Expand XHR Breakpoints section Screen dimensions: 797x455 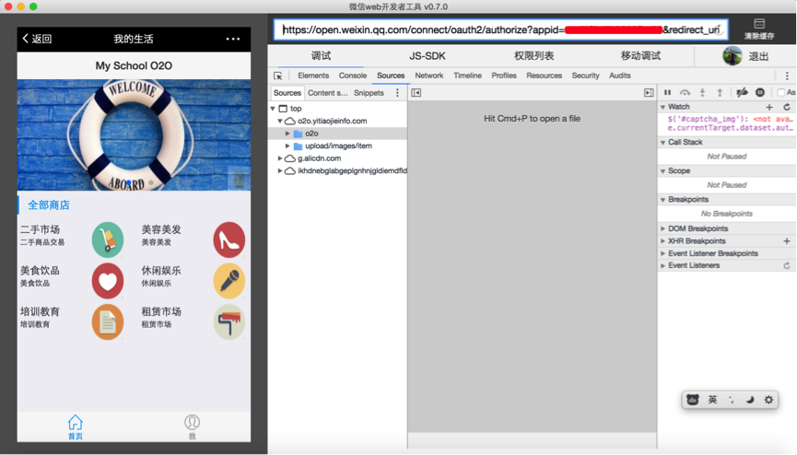(662, 241)
